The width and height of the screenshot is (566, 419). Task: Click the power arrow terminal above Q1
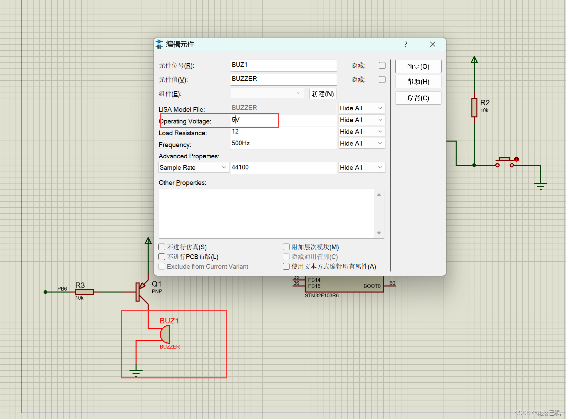148,241
